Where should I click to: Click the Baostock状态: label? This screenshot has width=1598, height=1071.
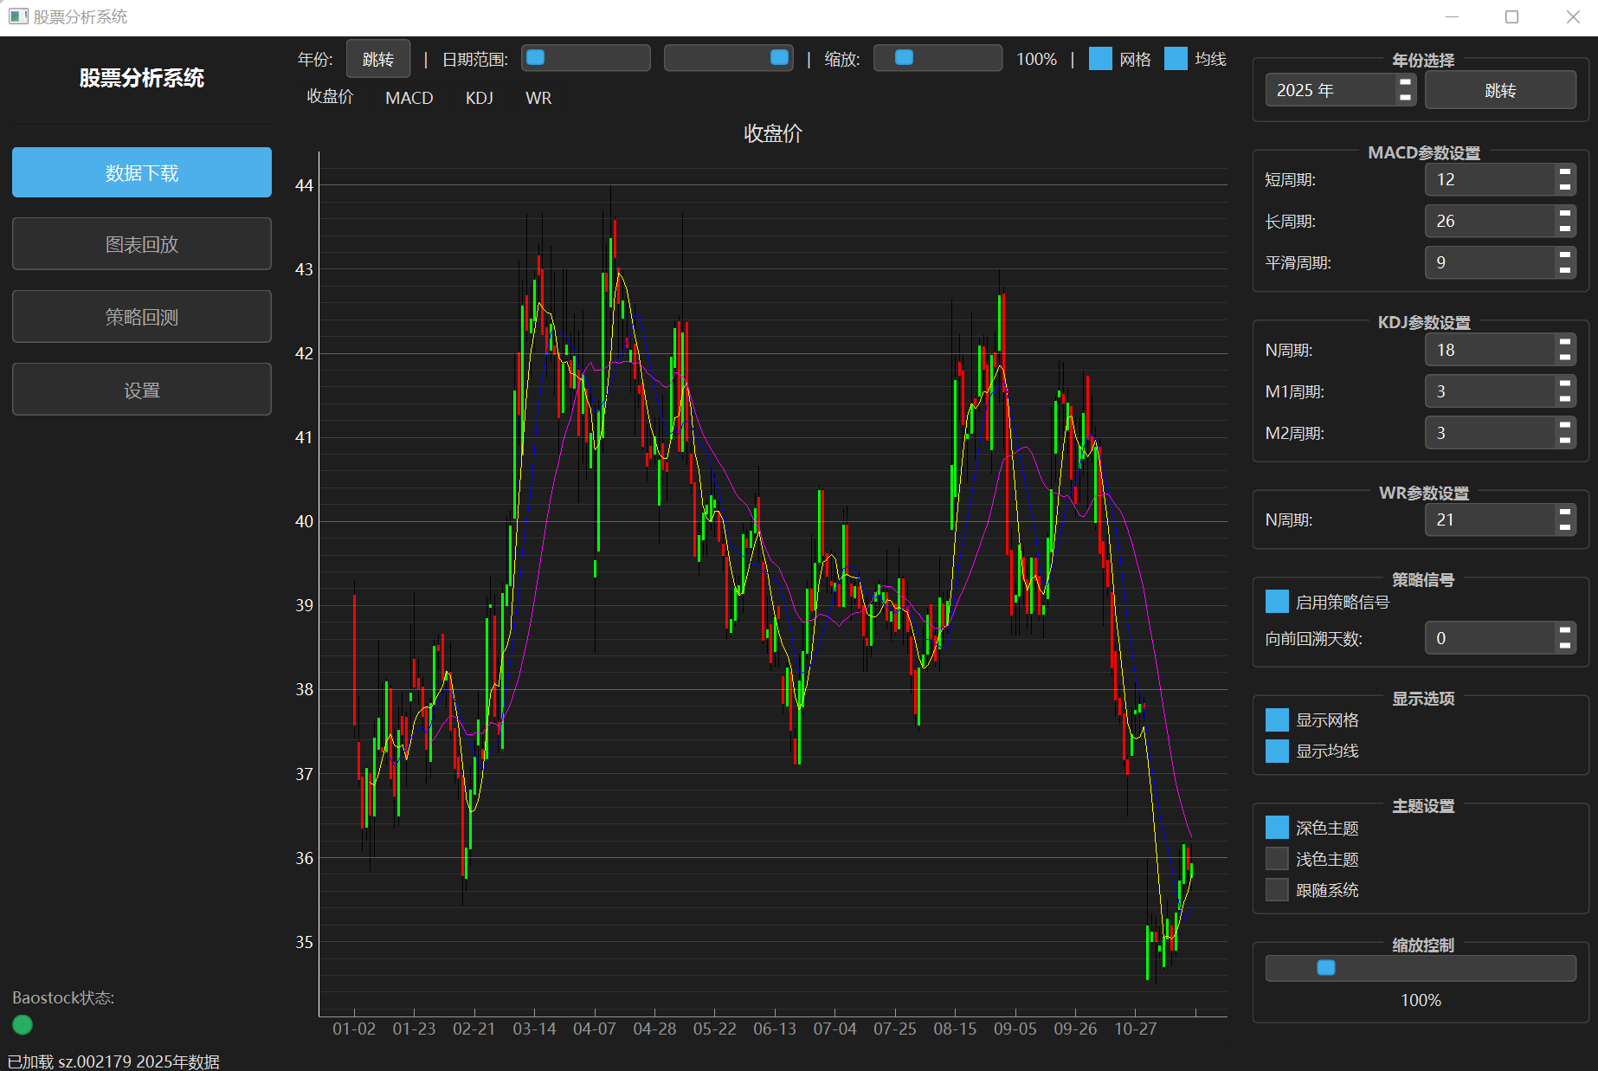coord(63,997)
